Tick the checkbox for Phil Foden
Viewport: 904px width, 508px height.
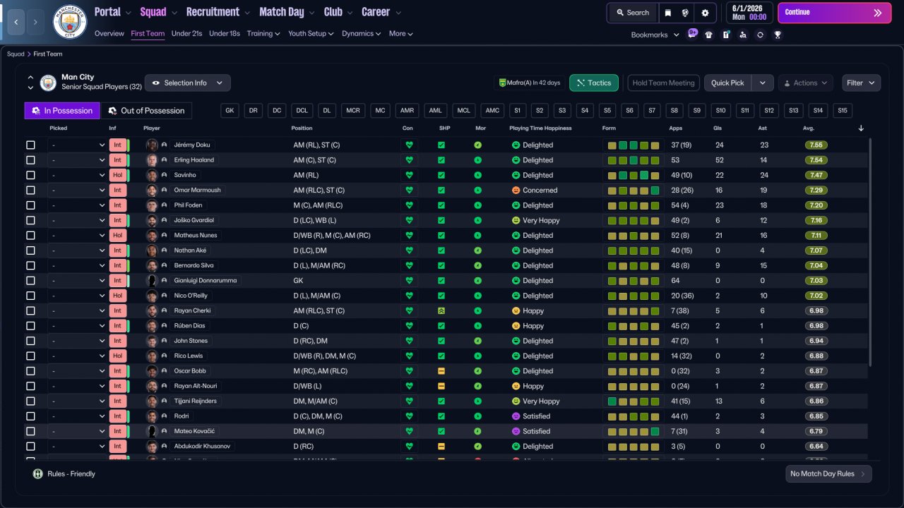pos(30,205)
